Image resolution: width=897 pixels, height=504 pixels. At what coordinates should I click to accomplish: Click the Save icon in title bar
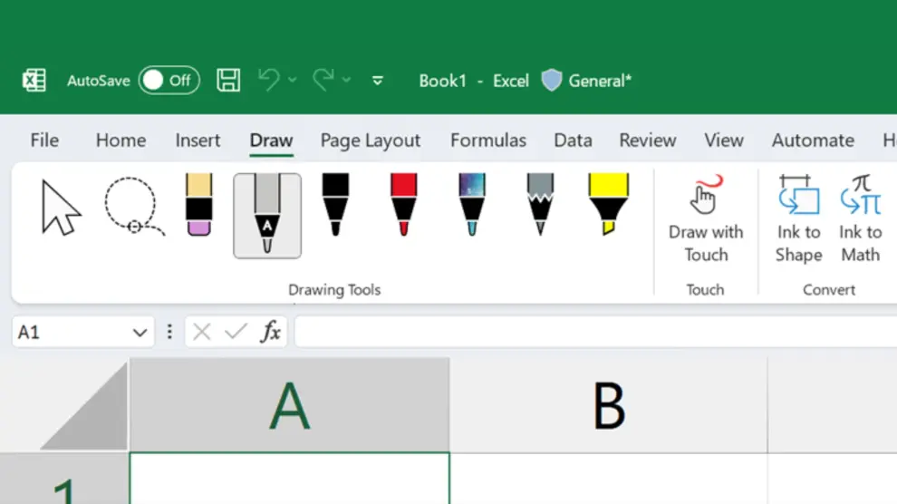pos(228,81)
